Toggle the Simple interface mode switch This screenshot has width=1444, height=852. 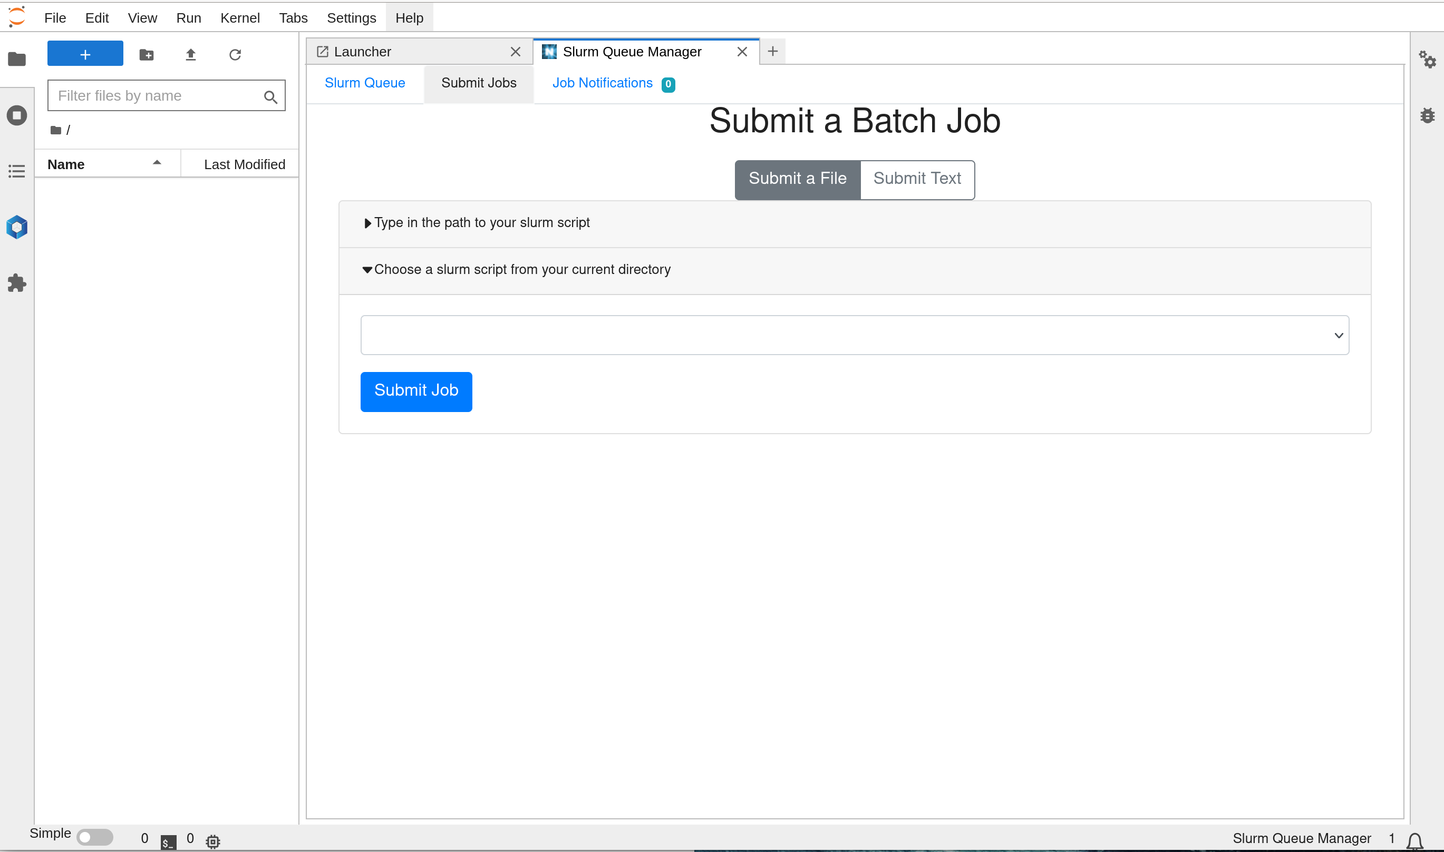tap(95, 837)
